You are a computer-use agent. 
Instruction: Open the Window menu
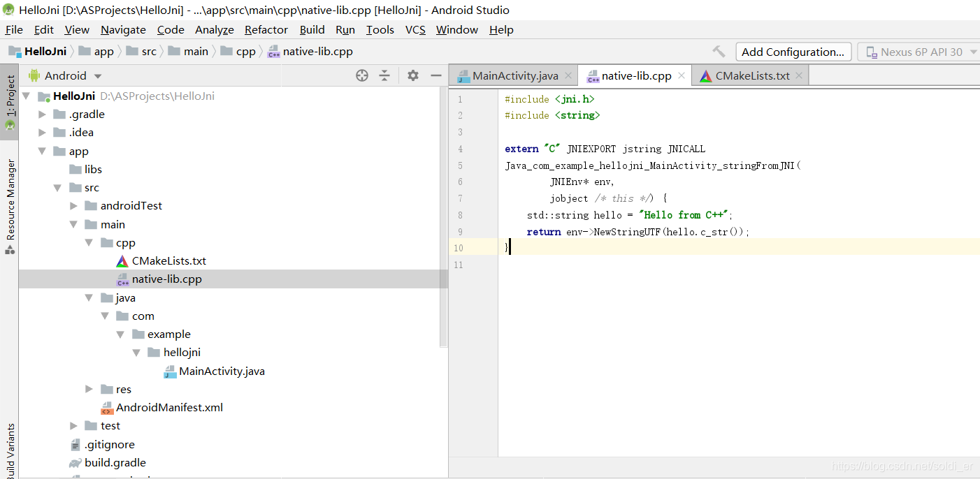(x=457, y=29)
